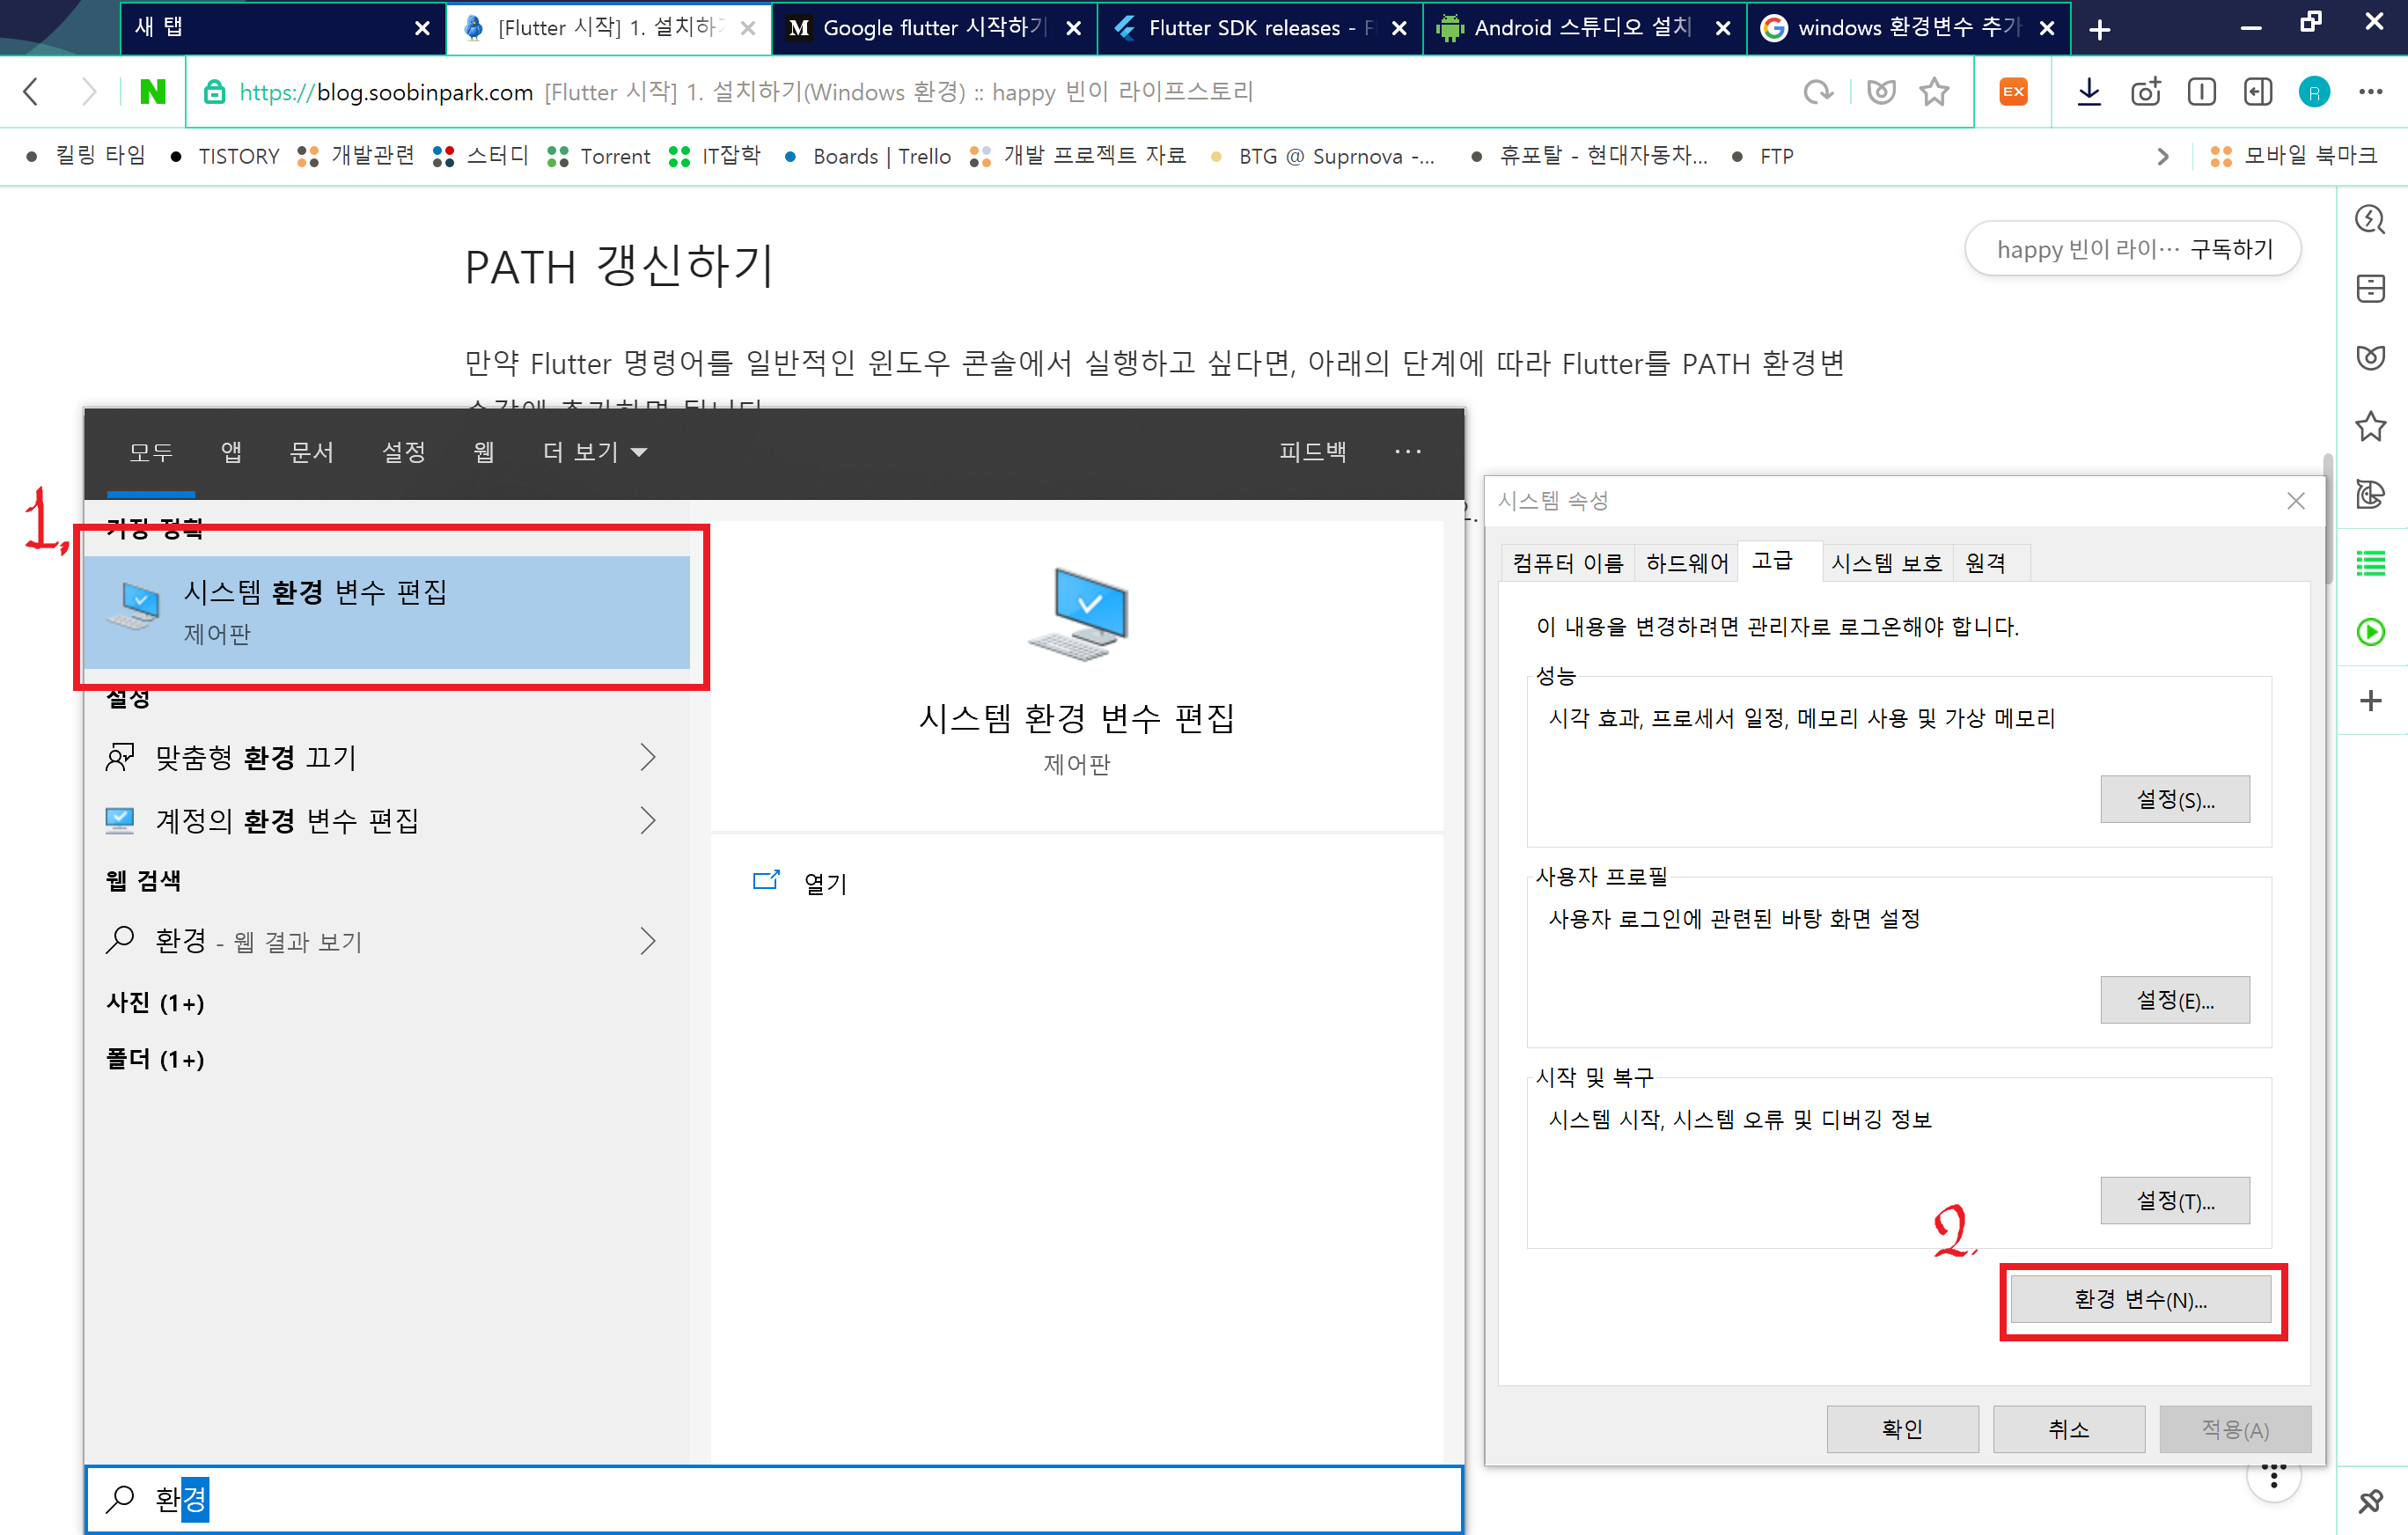Switch to Flutter SDK releases tab
The height and width of the screenshot is (1535, 2408).
click(1245, 28)
